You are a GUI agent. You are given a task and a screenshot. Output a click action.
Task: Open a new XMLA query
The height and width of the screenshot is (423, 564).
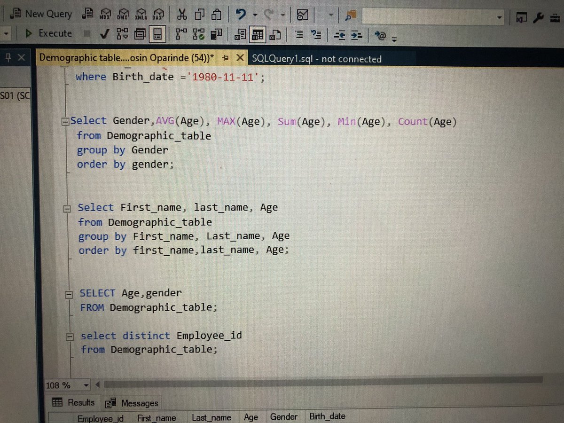tap(141, 14)
